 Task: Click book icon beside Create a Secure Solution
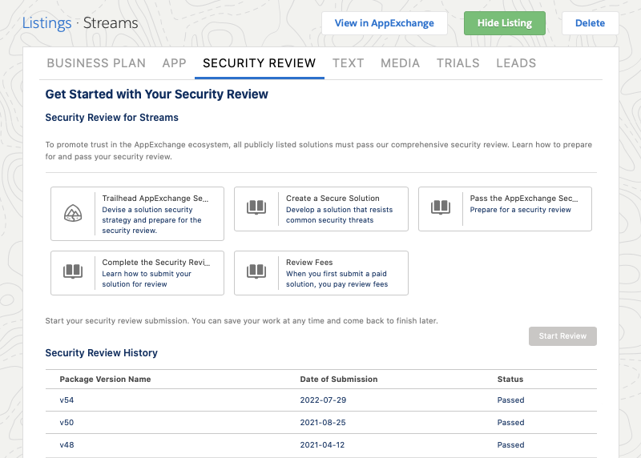pyautogui.click(x=256, y=207)
